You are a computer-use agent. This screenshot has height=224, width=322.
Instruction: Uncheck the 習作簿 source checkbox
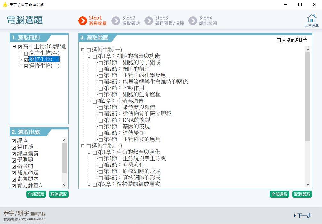[x=14, y=148]
